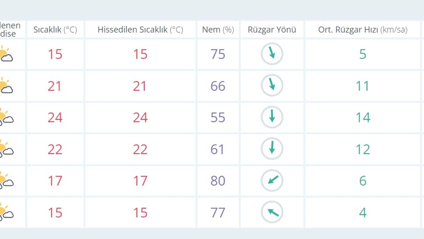This screenshot has height=239, width=424.
Task: Click the Nem (%) column header
Action: 218,30
